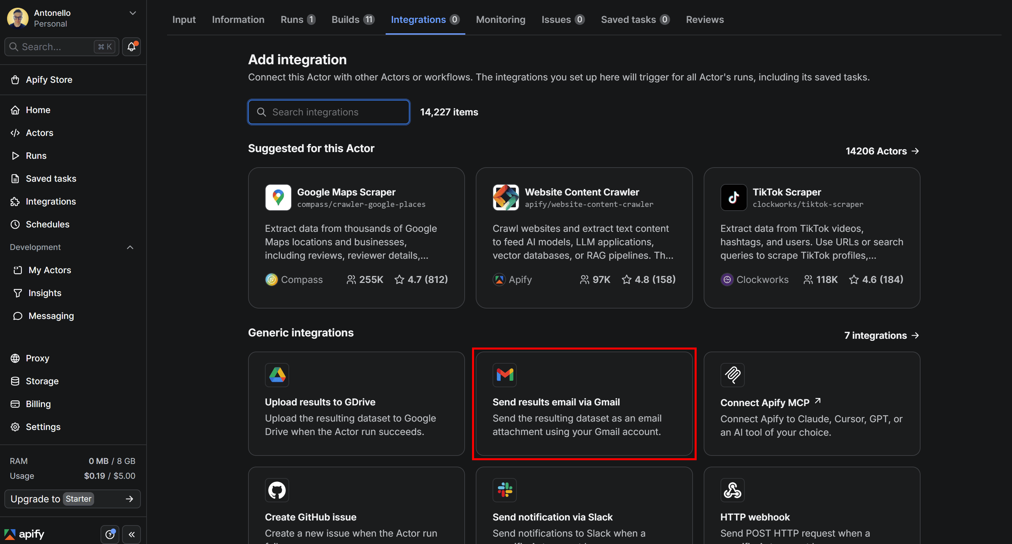The height and width of the screenshot is (544, 1012).
Task: Open Storage in the sidebar
Action: click(x=42, y=381)
